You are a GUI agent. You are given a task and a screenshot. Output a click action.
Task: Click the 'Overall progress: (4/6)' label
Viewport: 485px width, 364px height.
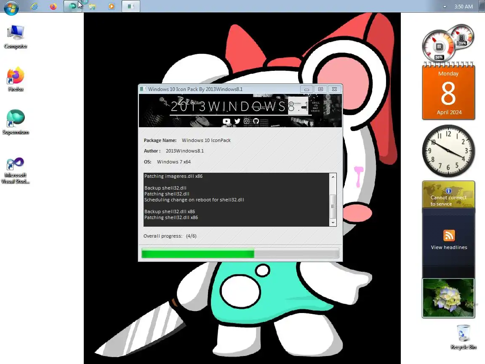click(x=170, y=236)
